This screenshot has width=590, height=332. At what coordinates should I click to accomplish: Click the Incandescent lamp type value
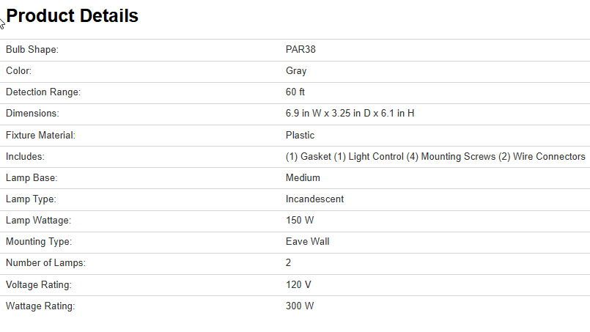point(314,199)
